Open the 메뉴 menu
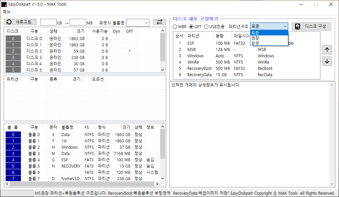Image resolution: width=339 pixels, height=197 pixels. [7, 12]
